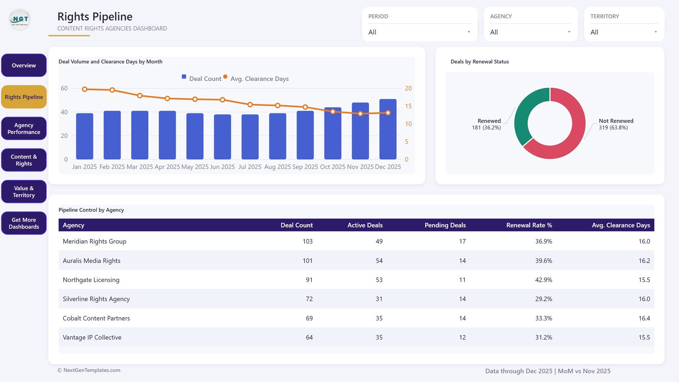Open the Territory filter dropdown arrow
The image size is (679, 382).
[656, 32]
